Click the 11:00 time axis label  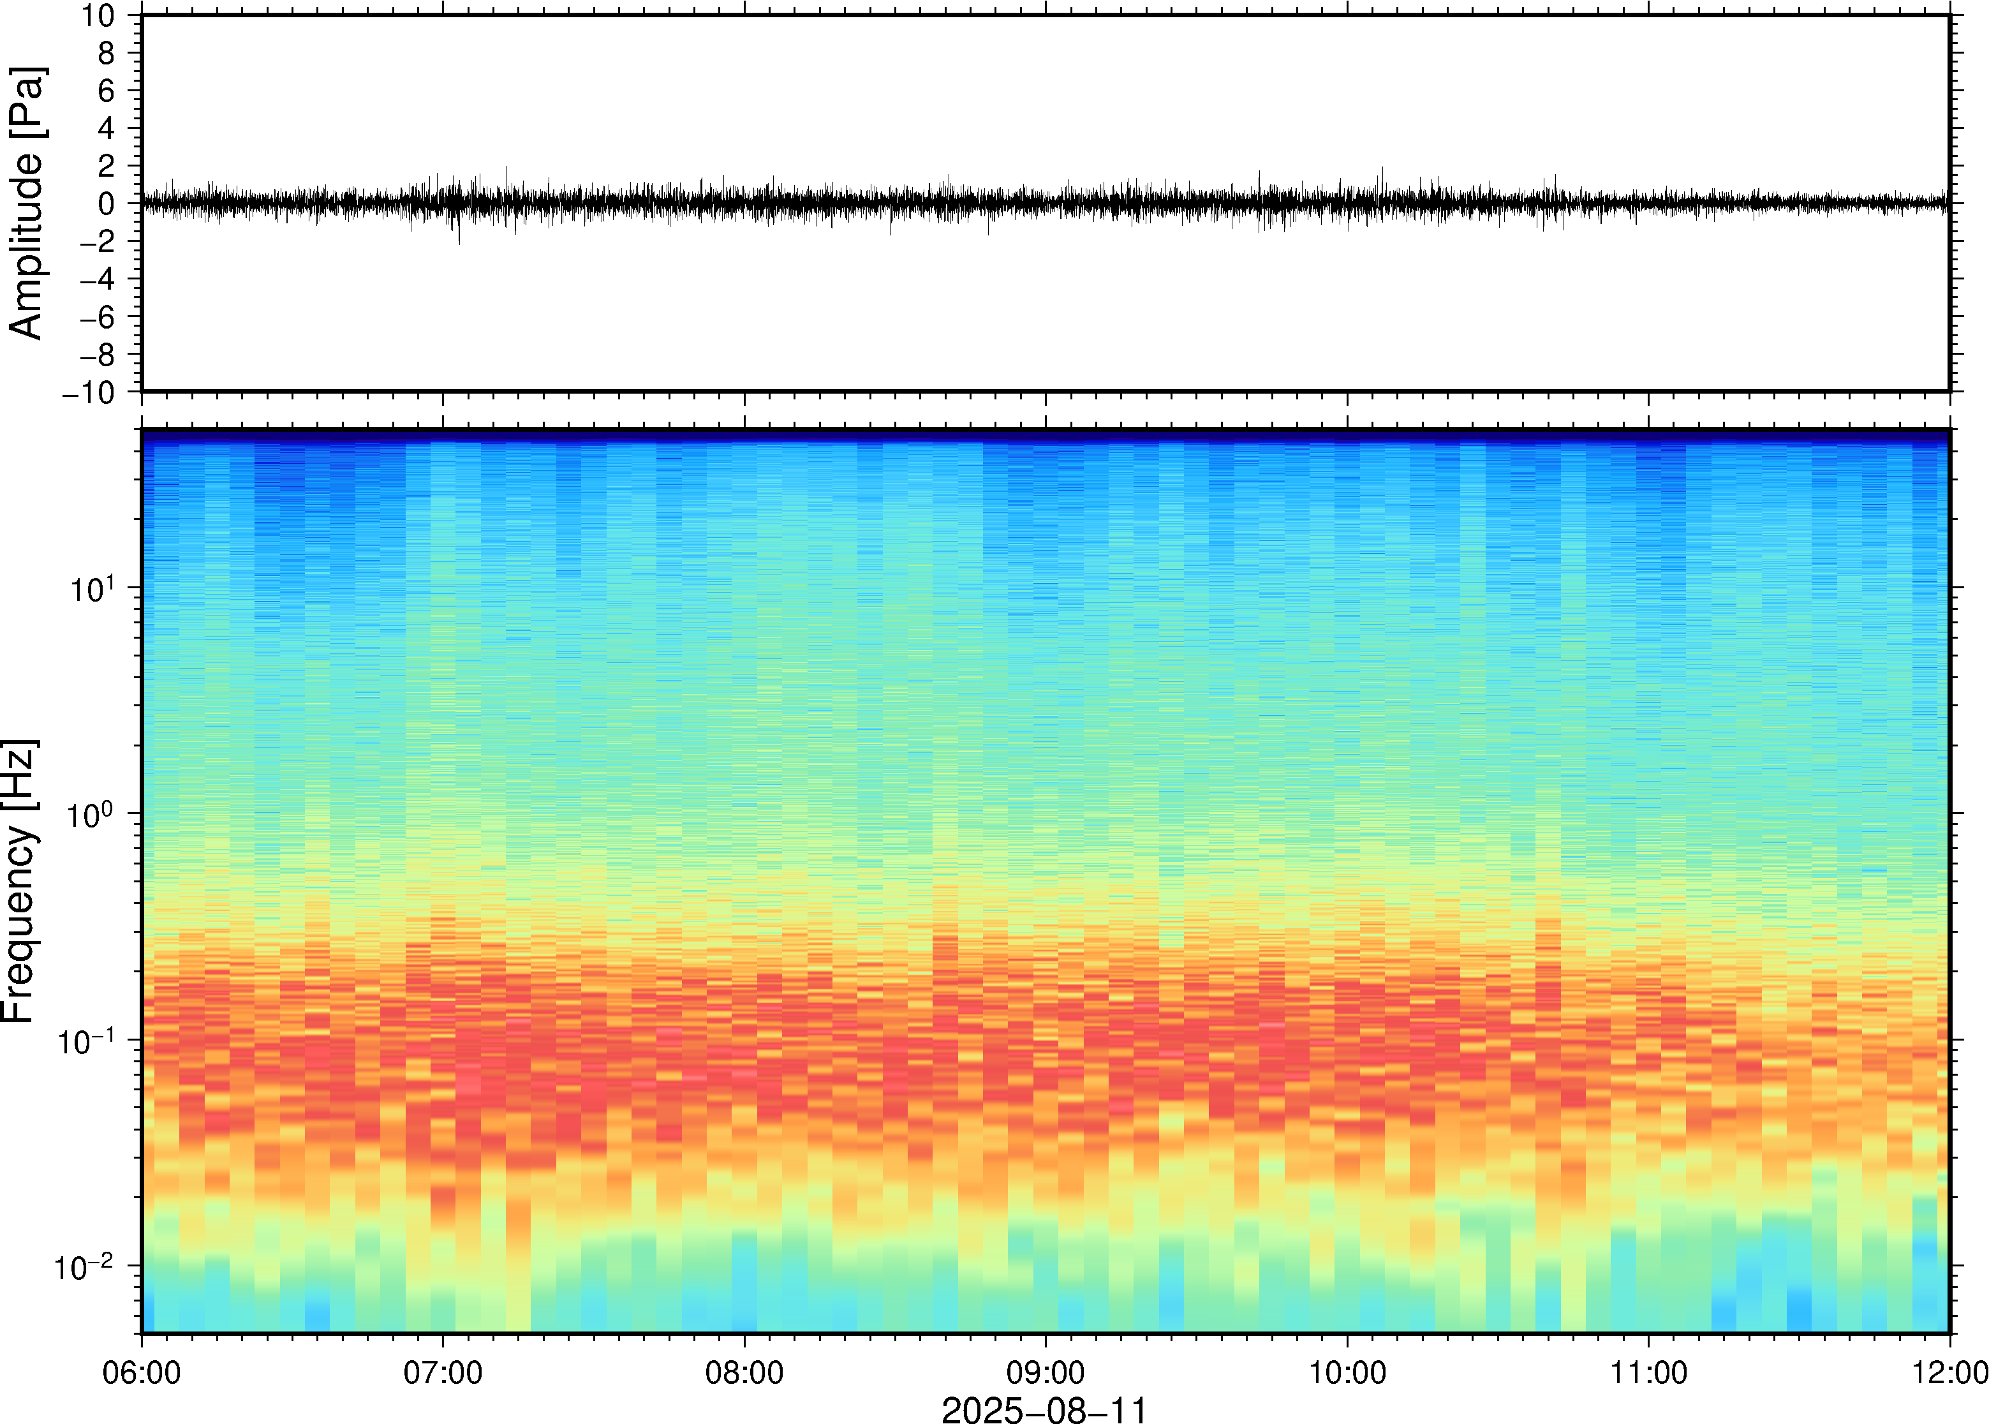click(x=1648, y=1372)
